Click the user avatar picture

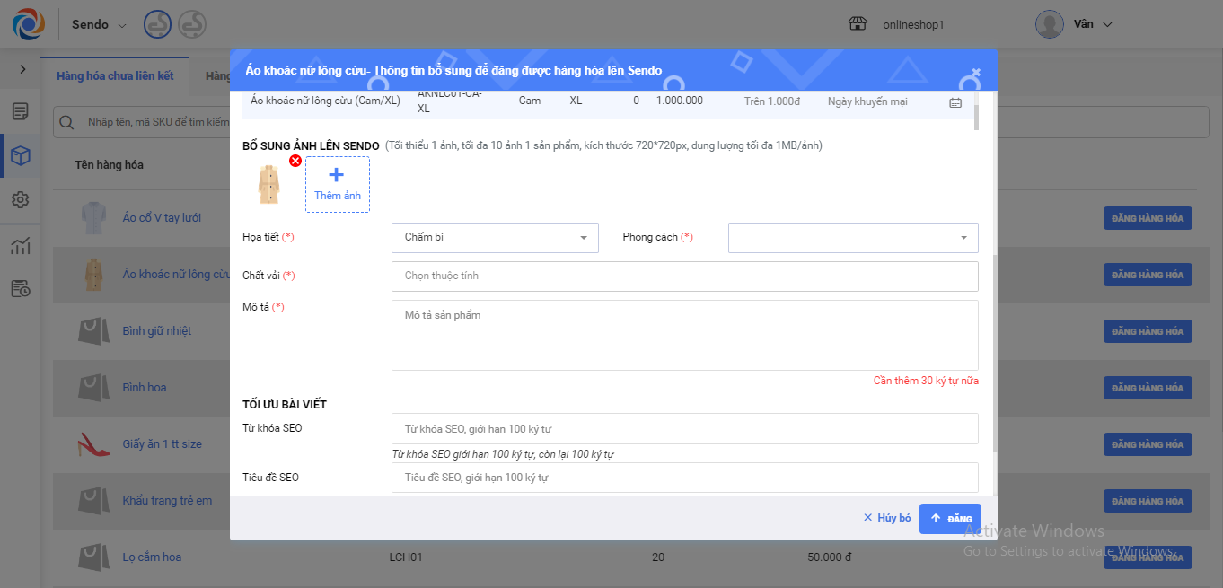pyautogui.click(x=1050, y=24)
